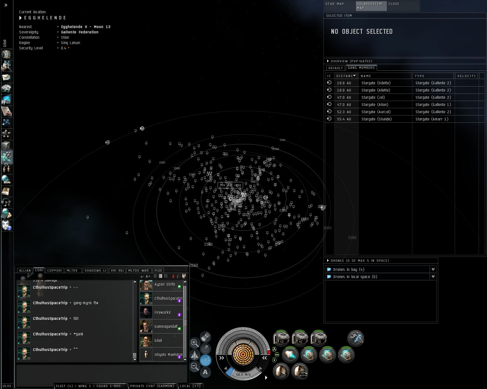The height and width of the screenshot is (389, 487).
Task: Open the calculator and notepad Accessories icon
Action: pos(6,214)
